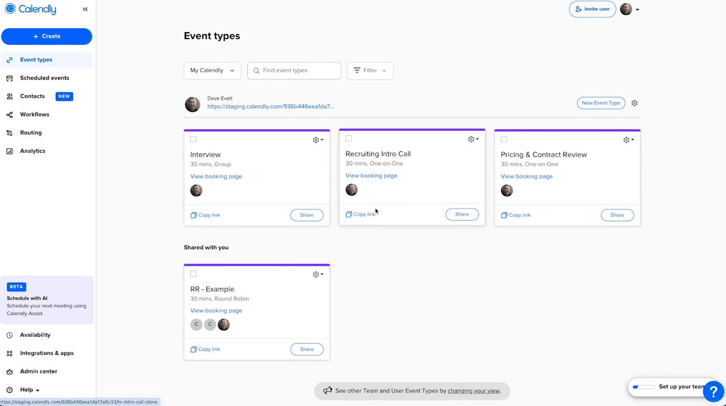Click Dave Evatt profile avatar beside booking link

tap(192, 104)
